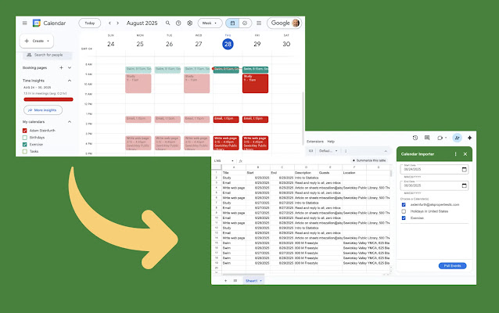Image resolution: width=499 pixels, height=313 pixels.
Task: Open the Meet camera icon in Sheets
Action: [440, 138]
